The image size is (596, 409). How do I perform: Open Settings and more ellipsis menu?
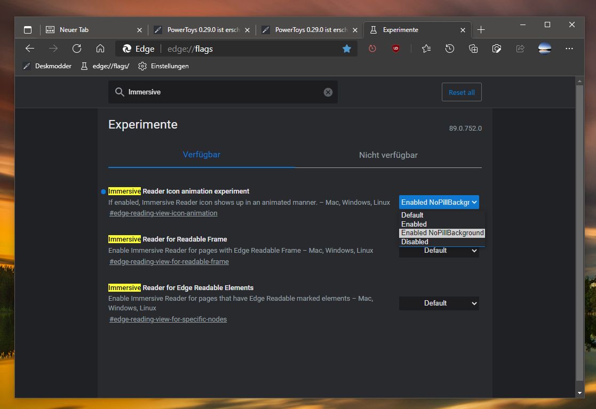[x=569, y=49]
